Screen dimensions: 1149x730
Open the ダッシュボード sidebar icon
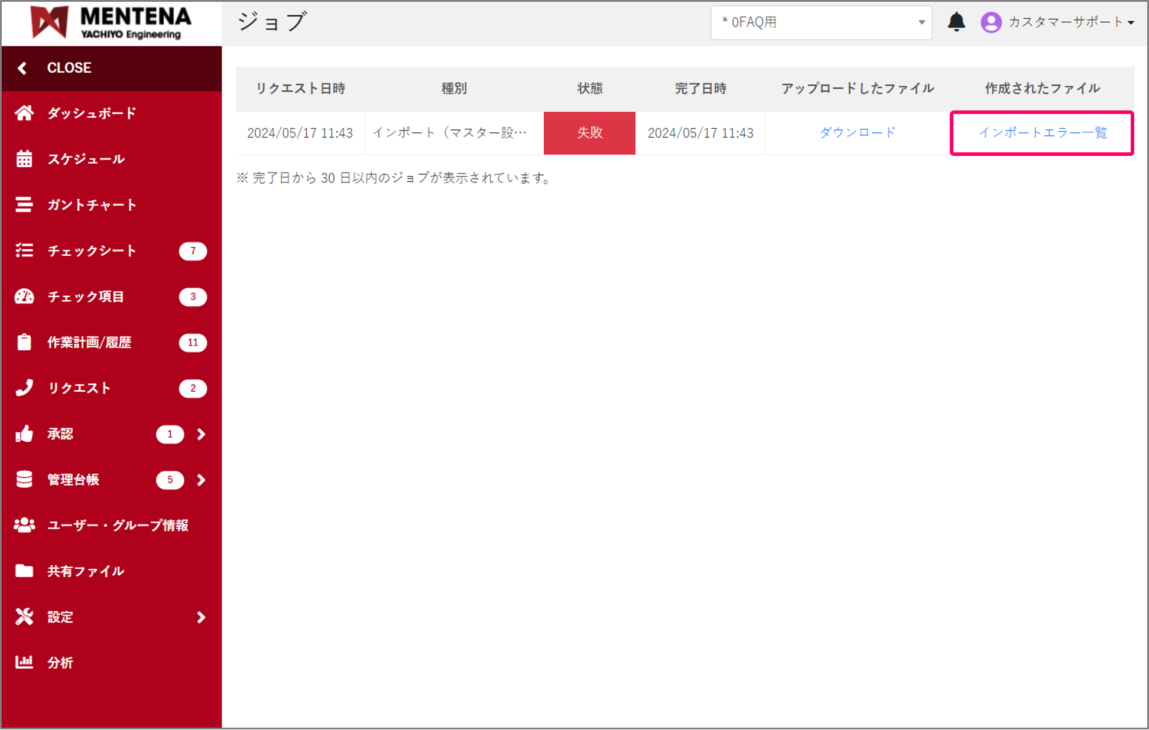click(x=24, y=113)
